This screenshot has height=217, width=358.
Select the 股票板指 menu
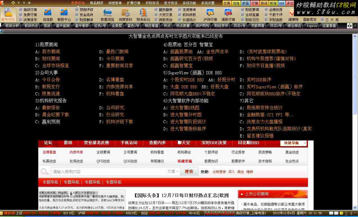pyautogui.click(x=78, y=3)
